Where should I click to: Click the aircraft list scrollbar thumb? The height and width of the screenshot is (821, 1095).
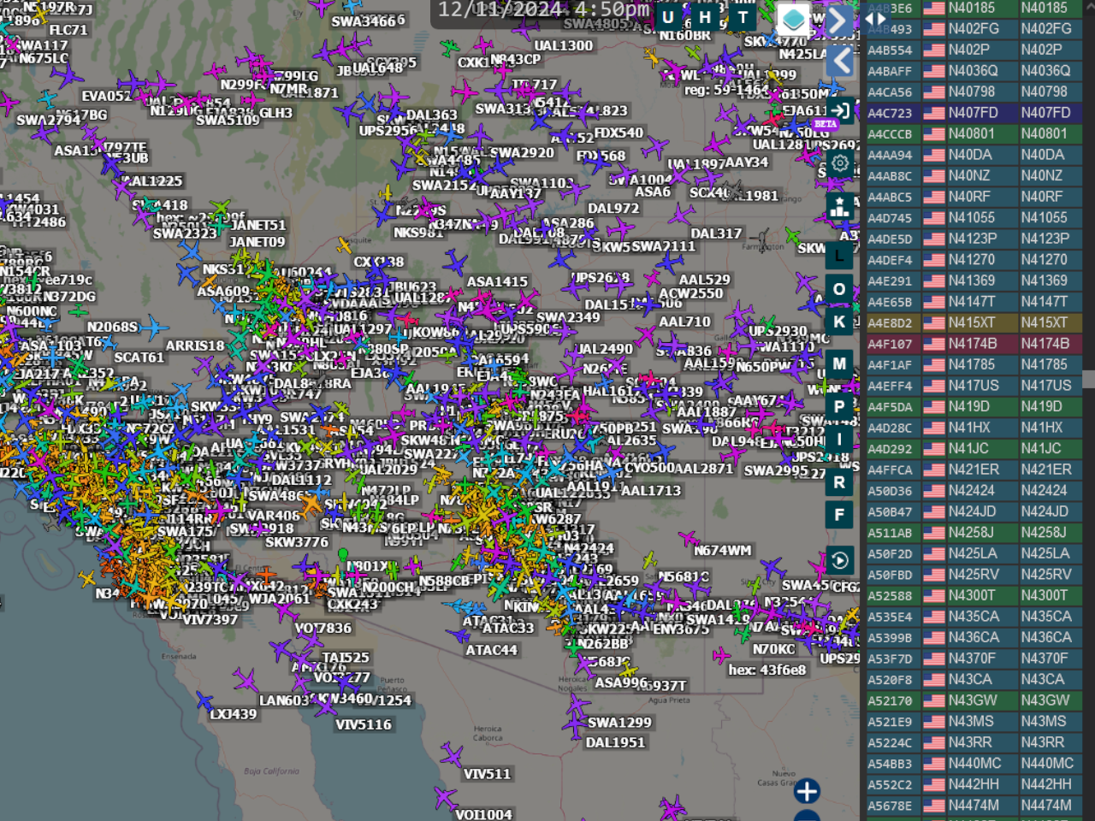[x=1088, y=380]
